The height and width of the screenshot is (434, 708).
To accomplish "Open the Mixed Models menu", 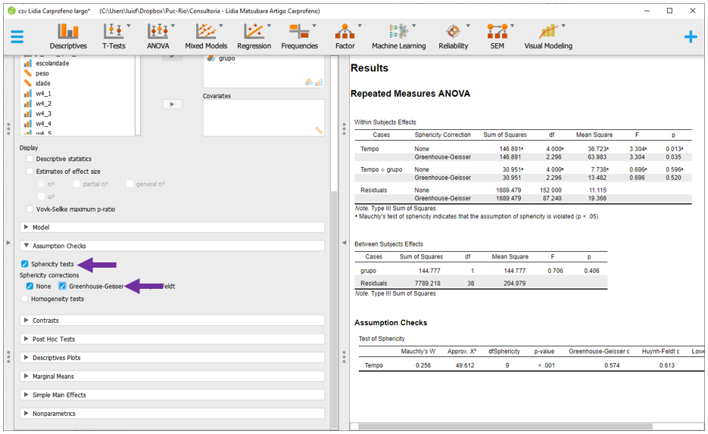I will (x=205, y=36).
